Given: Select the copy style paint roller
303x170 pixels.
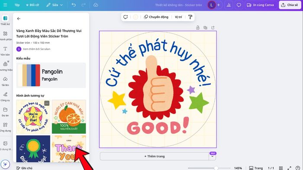Looking at the screenshot, I should [x=190, y=17].
